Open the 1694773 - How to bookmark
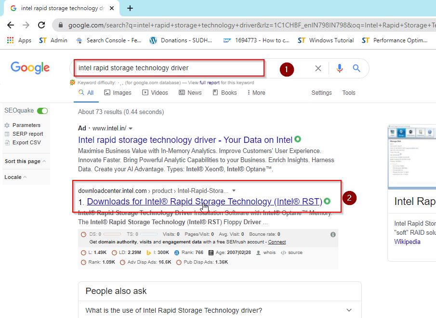This screenshot has width=436, height=318. [256, 40]
